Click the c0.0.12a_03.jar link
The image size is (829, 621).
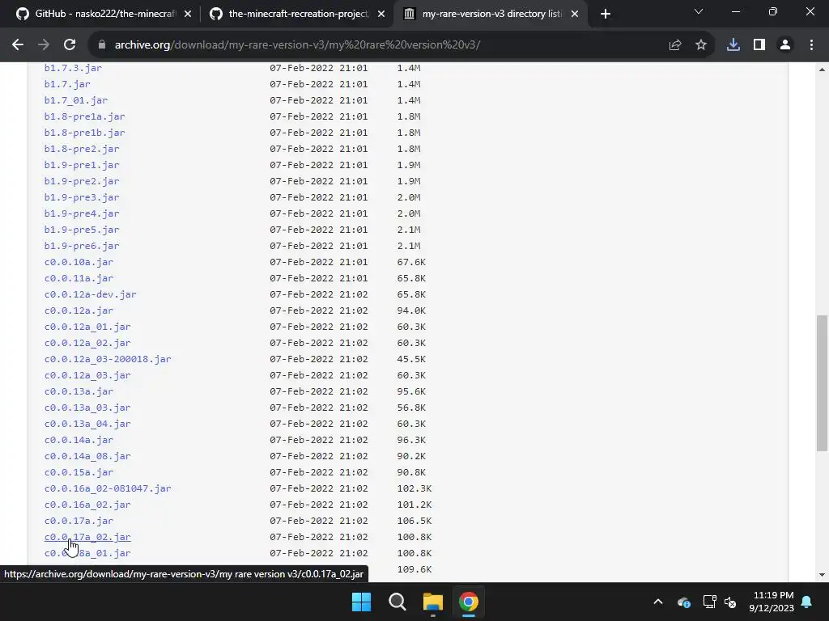coord(87,375)
